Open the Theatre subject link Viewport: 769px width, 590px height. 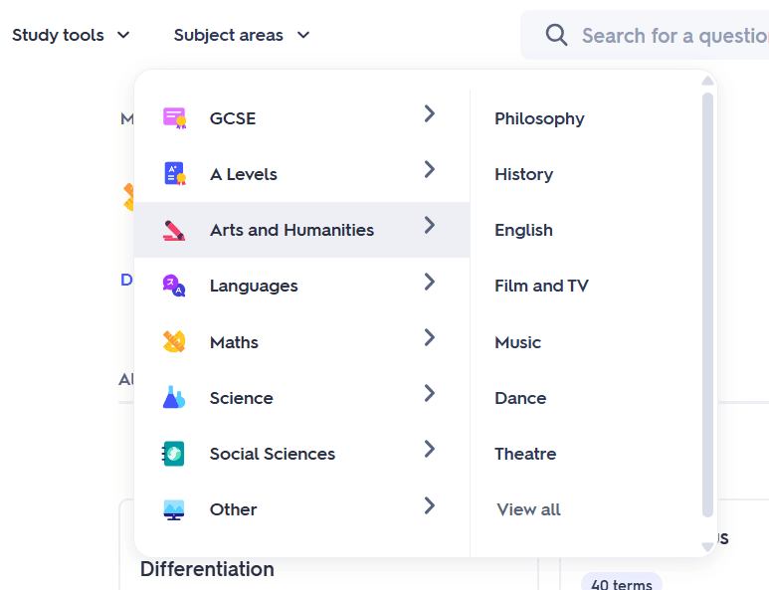point(525,454)
